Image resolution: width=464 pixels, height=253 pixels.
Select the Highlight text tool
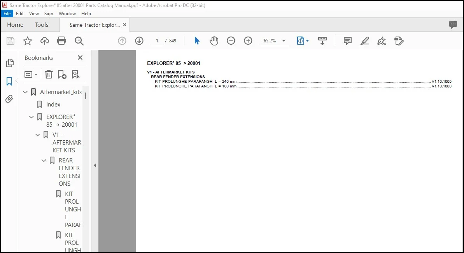pos(364,41)
